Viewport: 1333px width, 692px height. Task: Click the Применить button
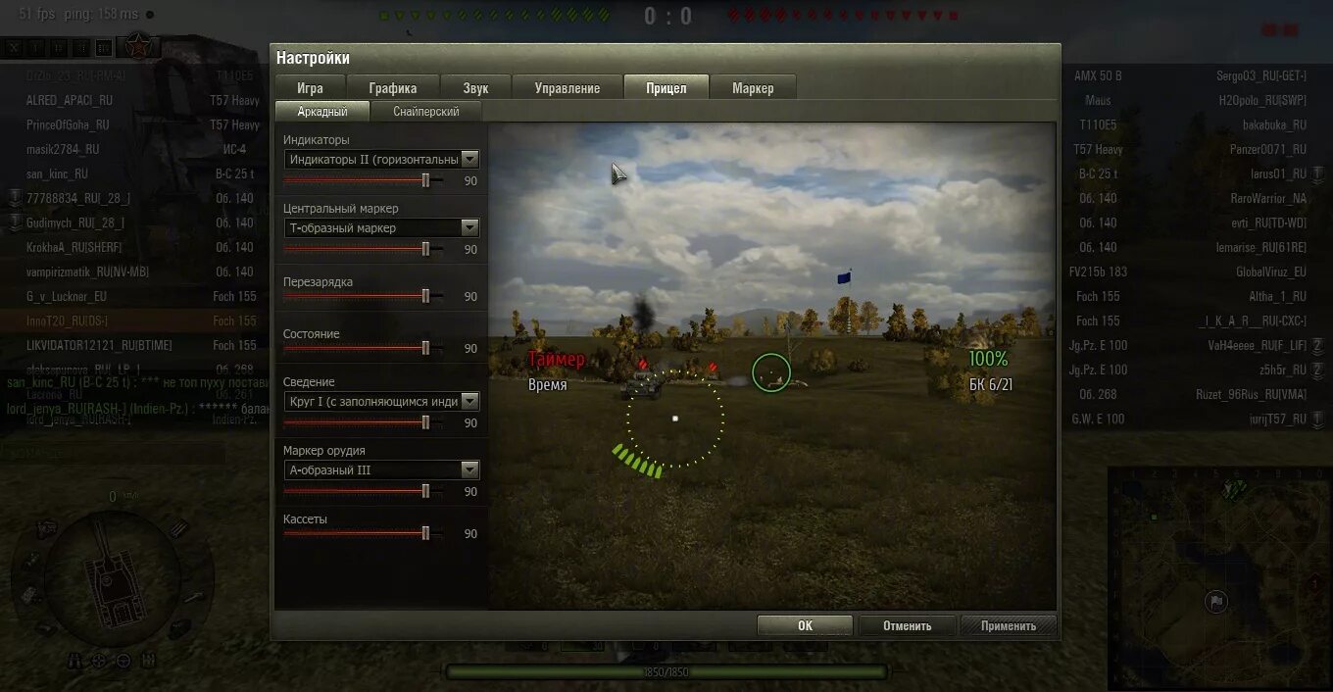click(x=1009, y=625)
